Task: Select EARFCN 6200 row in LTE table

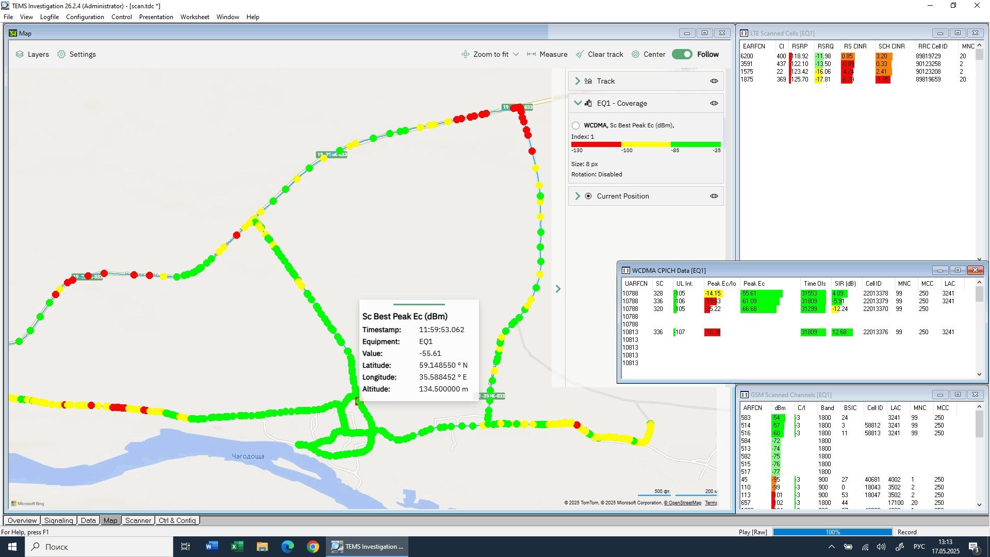Action: pyautogui.click(x=856, y=56)
